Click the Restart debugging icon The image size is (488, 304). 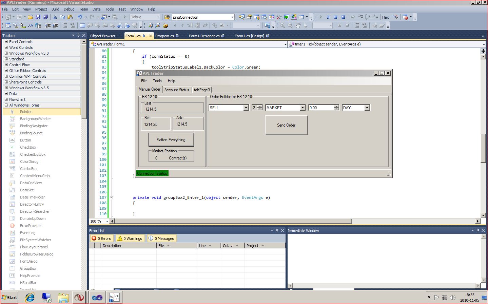(343, 17)
